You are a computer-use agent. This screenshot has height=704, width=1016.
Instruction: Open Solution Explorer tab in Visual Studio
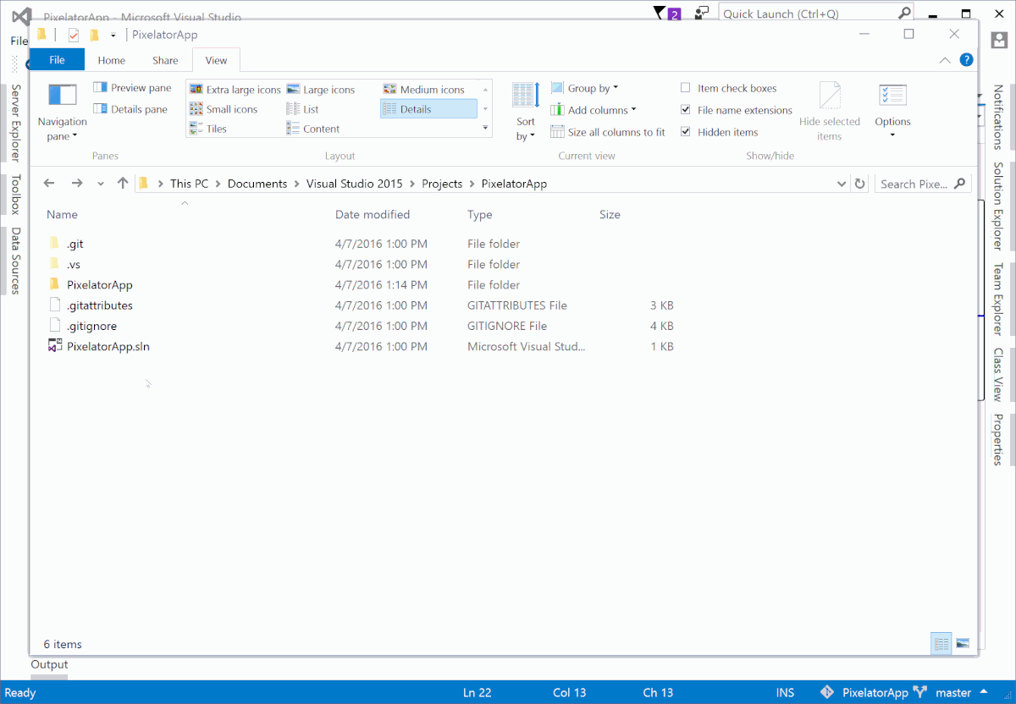(x=998, y=206)
